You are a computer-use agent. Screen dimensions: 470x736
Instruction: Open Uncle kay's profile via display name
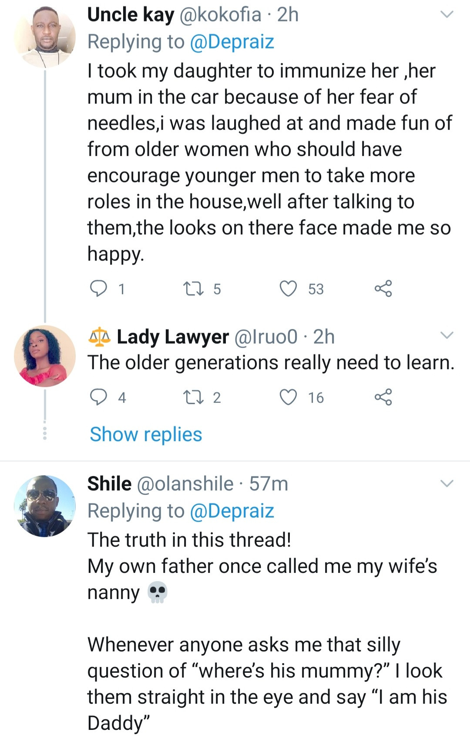(x=131, y=15)
